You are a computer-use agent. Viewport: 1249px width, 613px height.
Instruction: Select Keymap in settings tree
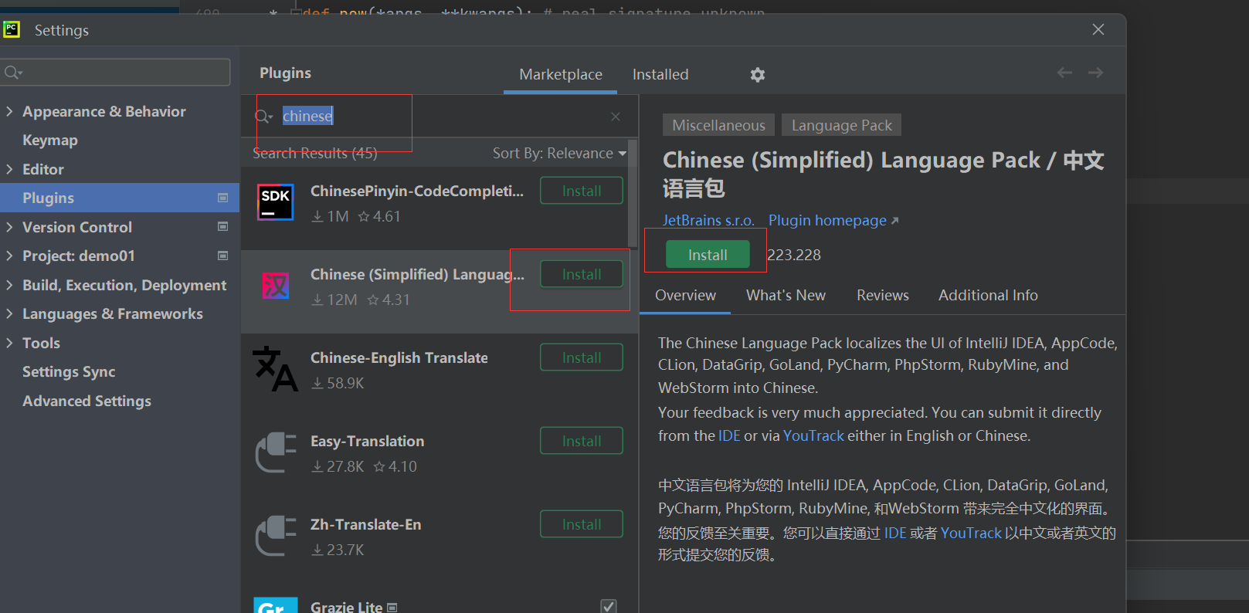click(50, 140)
